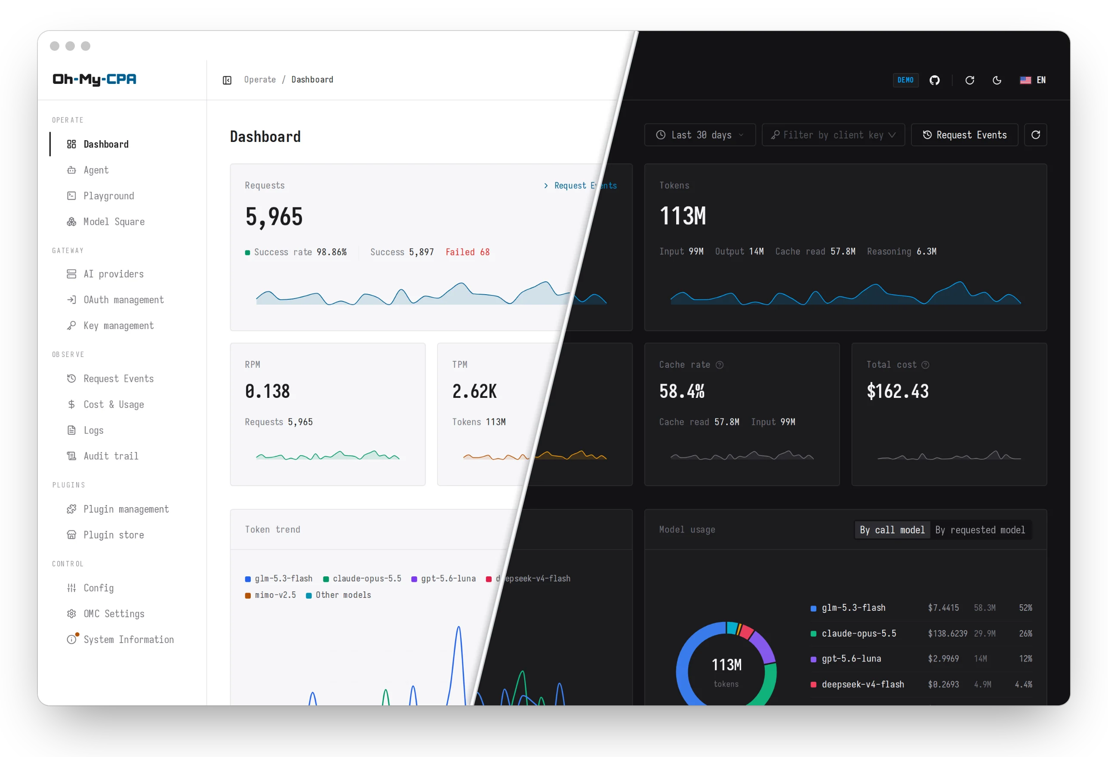
Task: Click the Total cost help icon
Action: [925, 365]
